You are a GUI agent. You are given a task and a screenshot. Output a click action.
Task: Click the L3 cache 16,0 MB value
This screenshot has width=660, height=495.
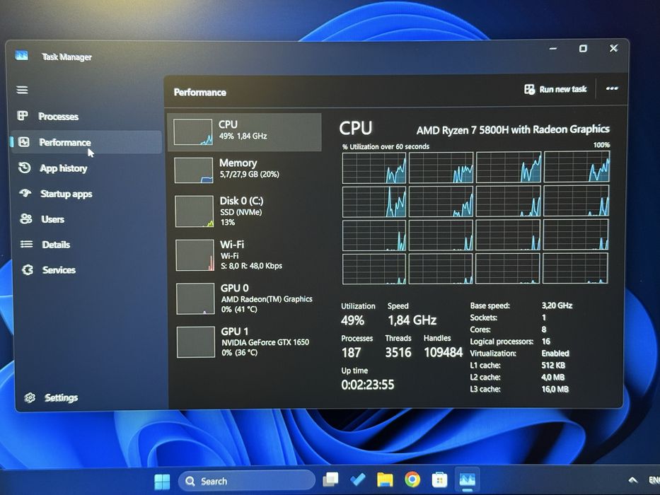[x=555, y=389]
